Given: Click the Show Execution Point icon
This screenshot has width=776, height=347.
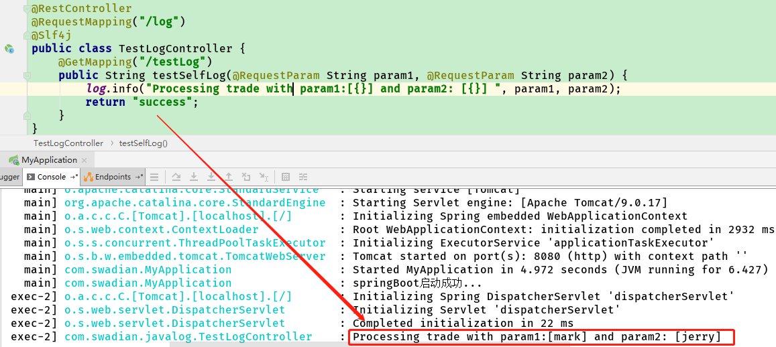Looking at the screenshot, I should coord(154,177).
